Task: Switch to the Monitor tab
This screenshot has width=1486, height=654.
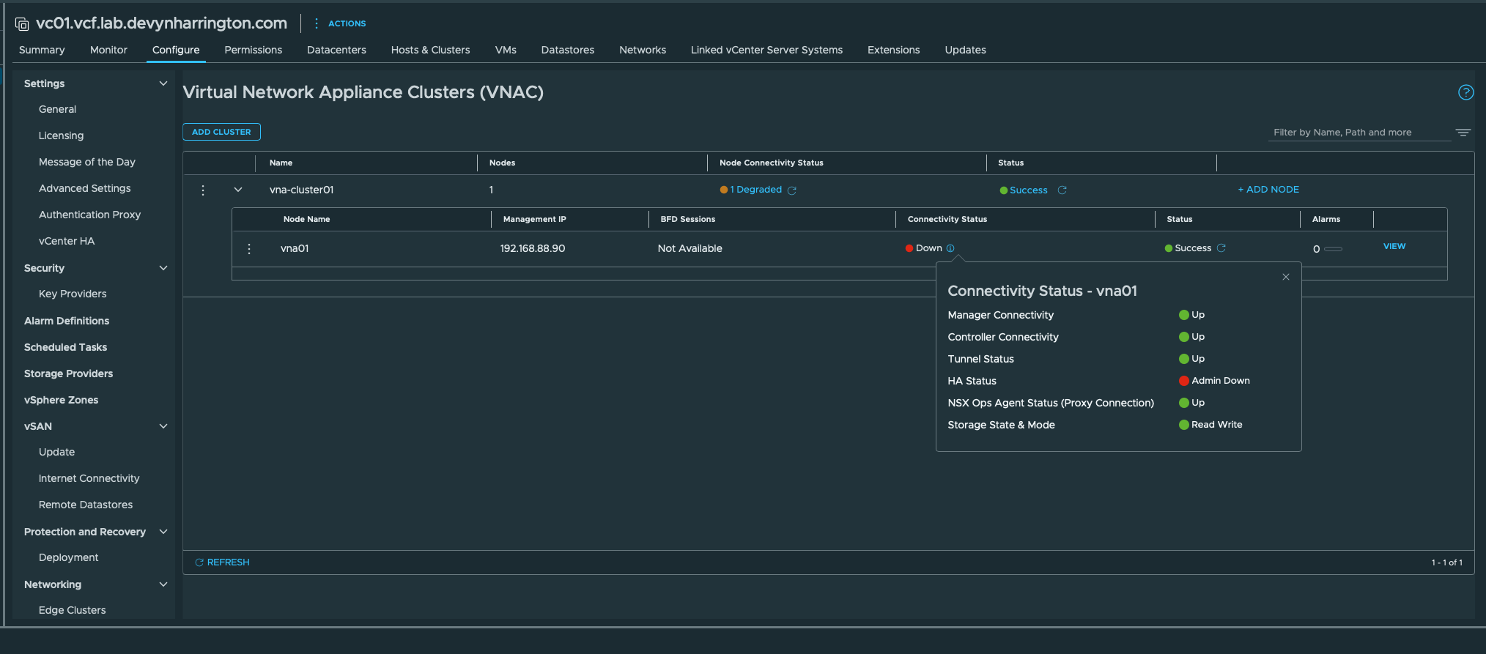Action: coord(108,50)
